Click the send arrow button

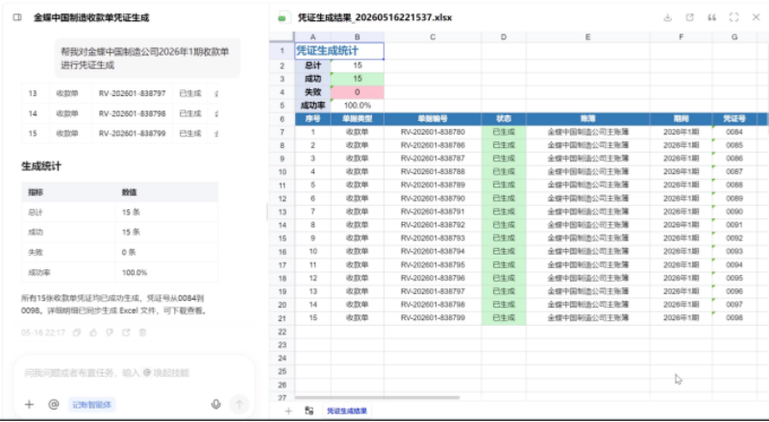[x=239, y=405]
